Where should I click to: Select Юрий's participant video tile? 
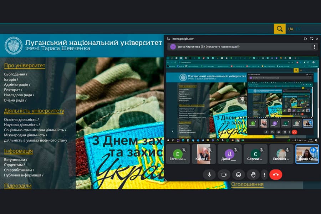[204, 154]
